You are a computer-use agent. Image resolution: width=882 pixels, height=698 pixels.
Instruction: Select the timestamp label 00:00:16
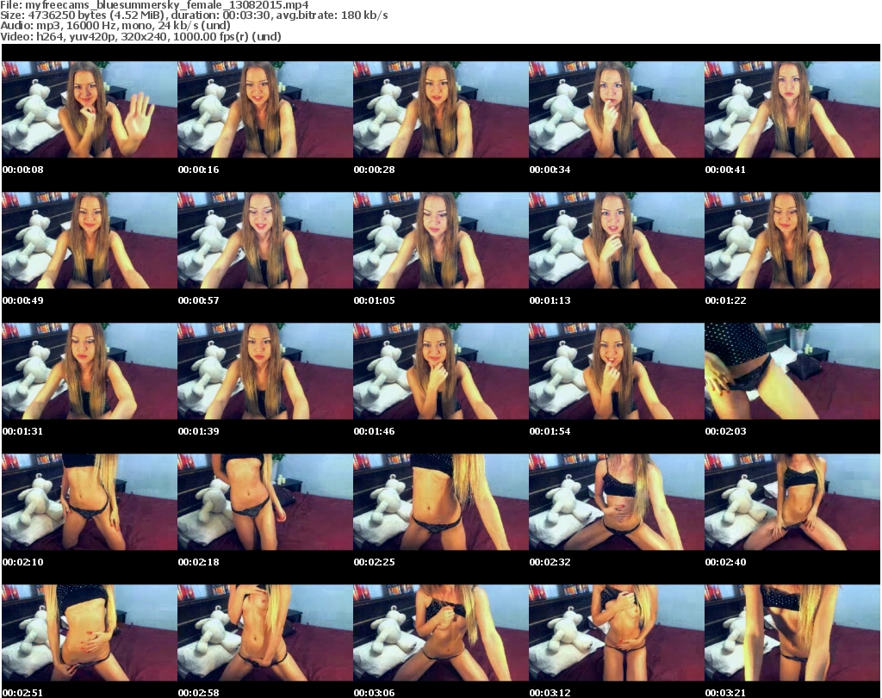click(x=199, y=170)
